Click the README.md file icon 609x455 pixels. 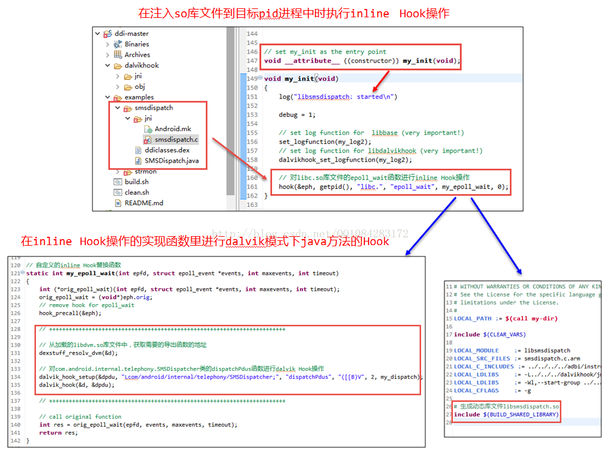coord(118,203)
